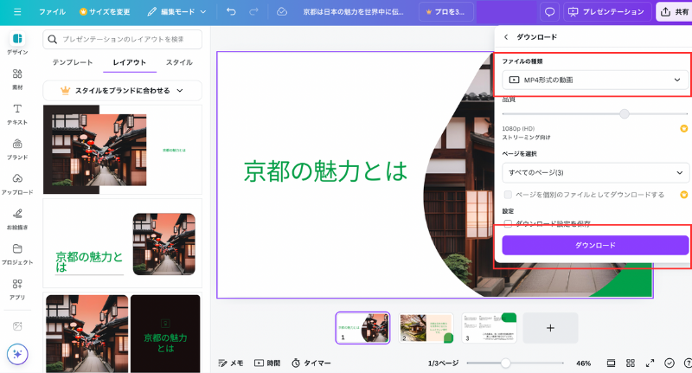The width and height of the screenshot is (692, 373).
Task: Open the アップロード uploads panel
Action: [17, 184]
